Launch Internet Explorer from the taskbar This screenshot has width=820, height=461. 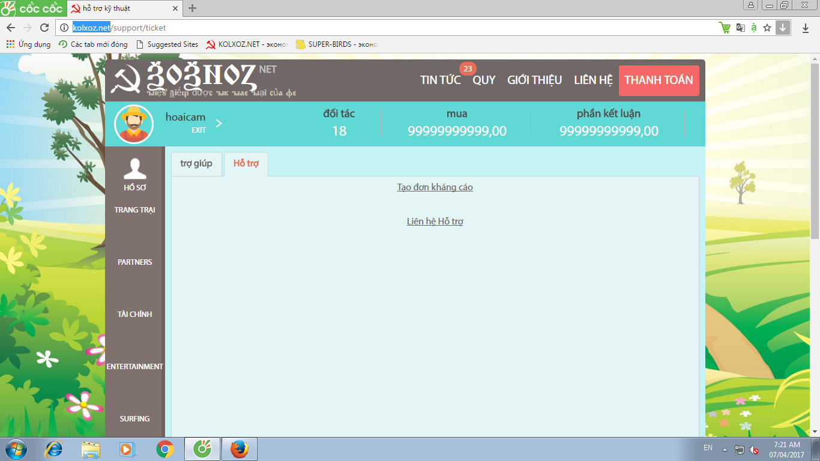pos(55,449)
